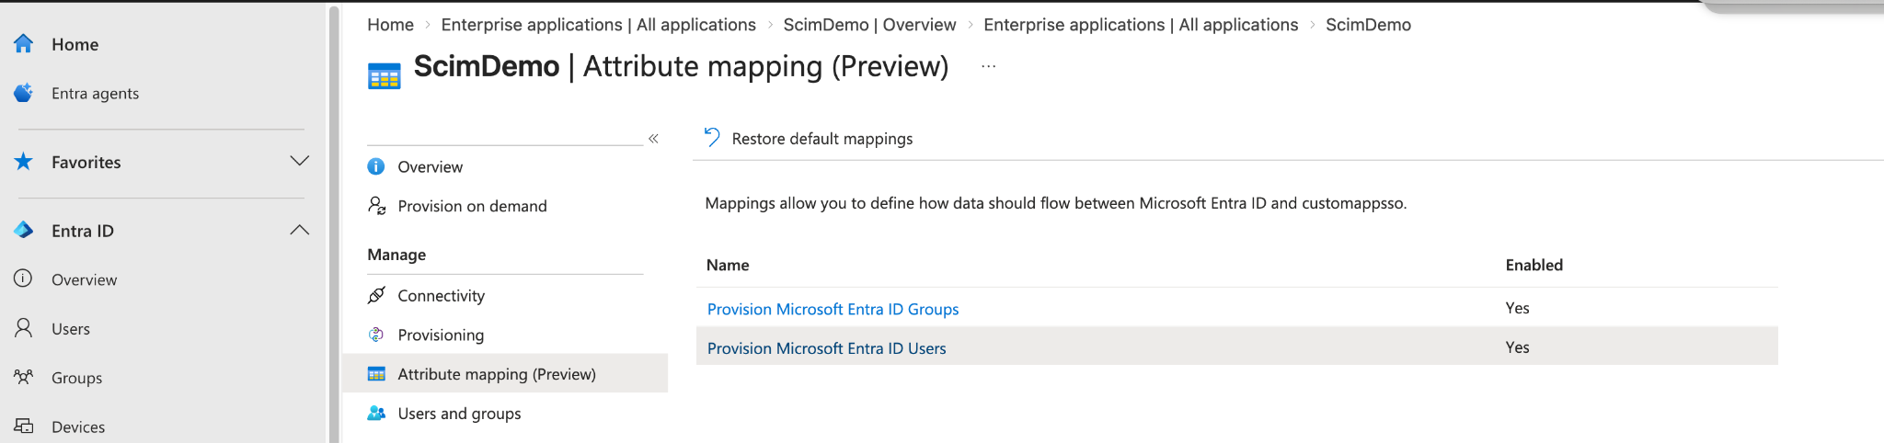Expand the Favorites section chevron
This screenshot has width=1884, height=443.
(300, 161)
